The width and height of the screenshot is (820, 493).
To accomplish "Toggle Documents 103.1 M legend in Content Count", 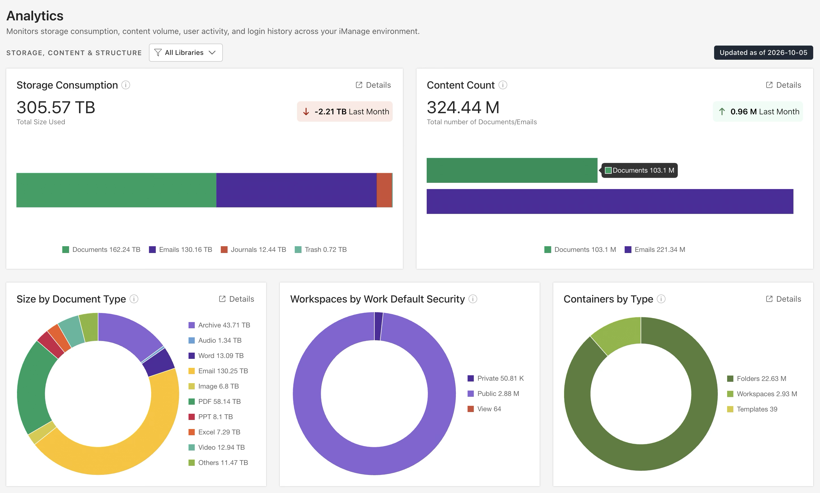I will click(580, 250).
